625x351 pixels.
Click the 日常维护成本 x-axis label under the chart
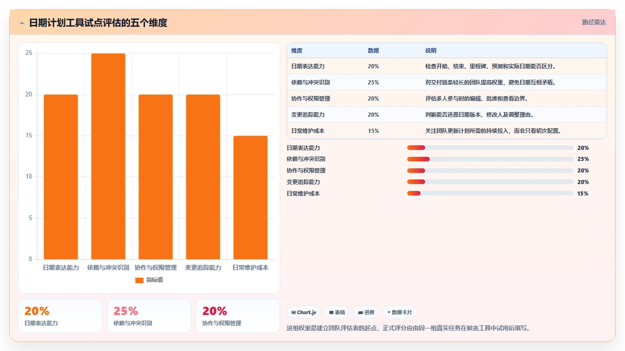(250, 268)
